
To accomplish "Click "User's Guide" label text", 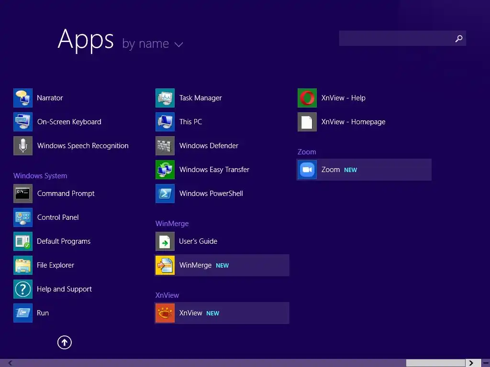I will click(x=198, y=241).
